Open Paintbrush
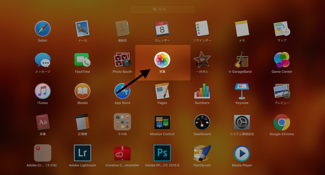 coord(202,153)
